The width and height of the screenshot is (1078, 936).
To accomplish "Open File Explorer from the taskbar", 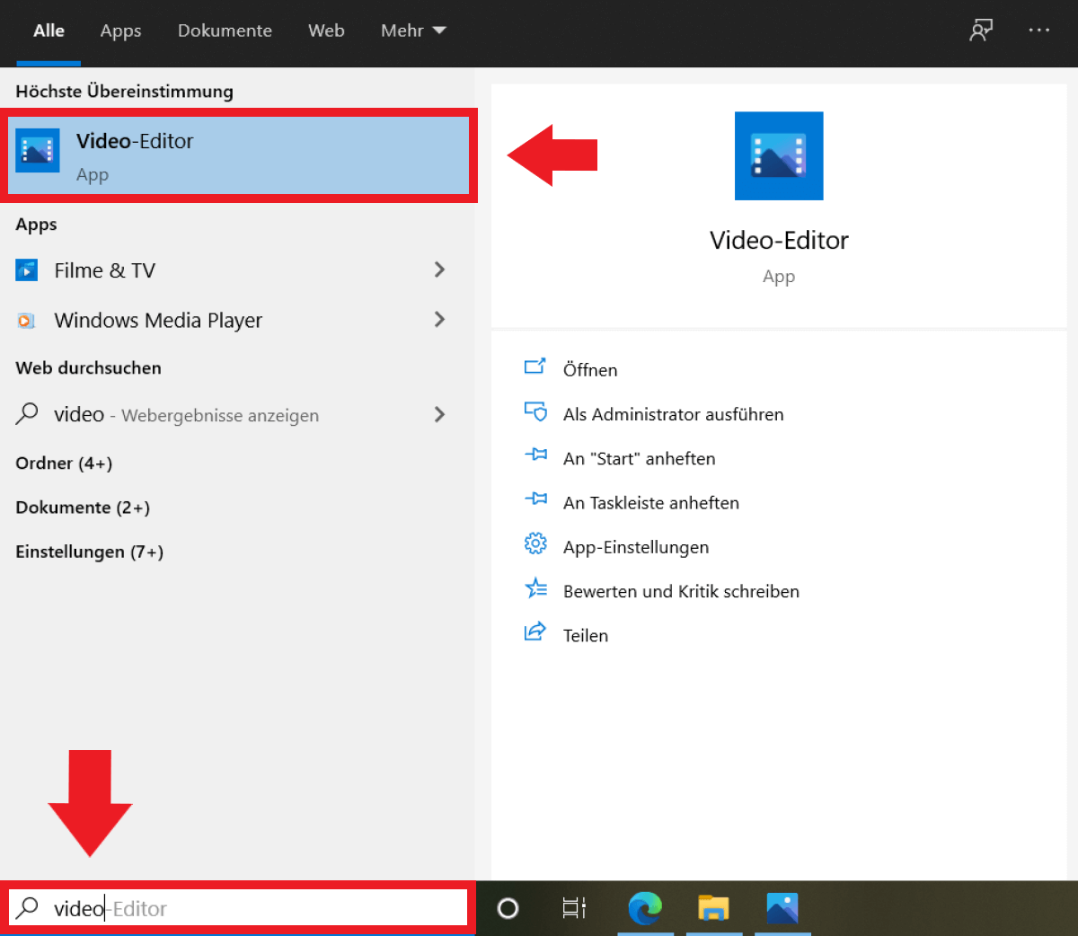I will coord(714,908).
